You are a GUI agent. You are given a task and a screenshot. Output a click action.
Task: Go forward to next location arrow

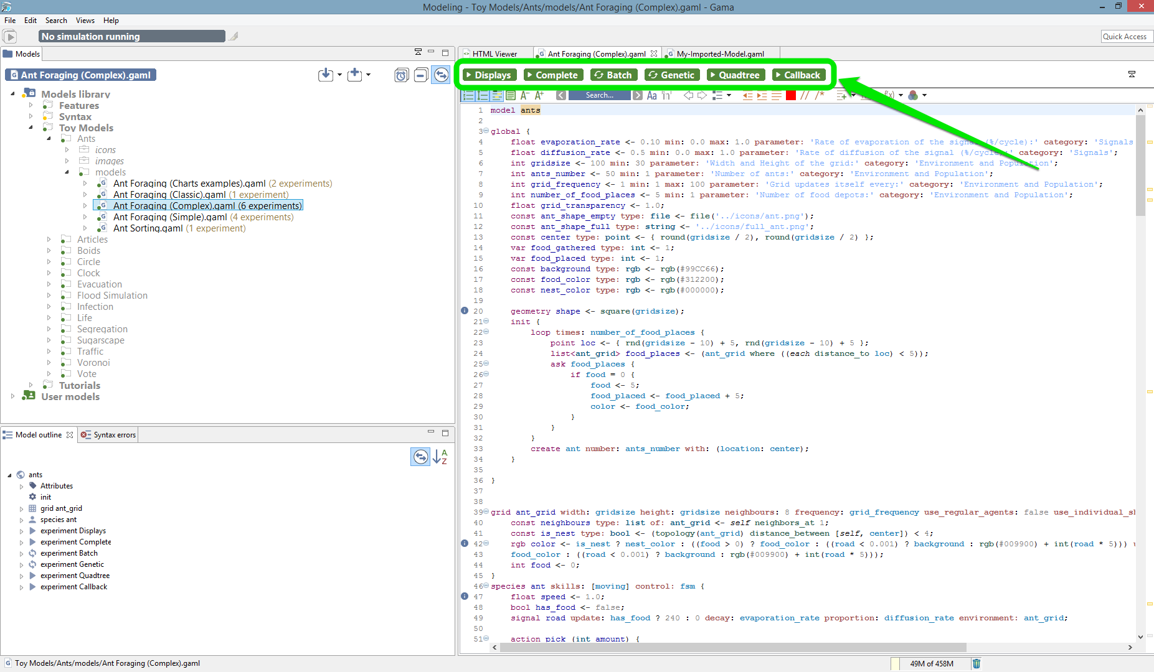tap(702, 95)
